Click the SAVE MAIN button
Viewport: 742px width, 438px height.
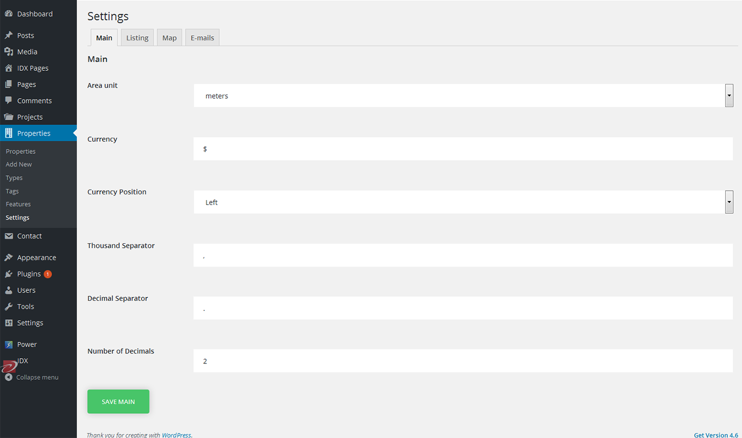(x=118, y=401)
